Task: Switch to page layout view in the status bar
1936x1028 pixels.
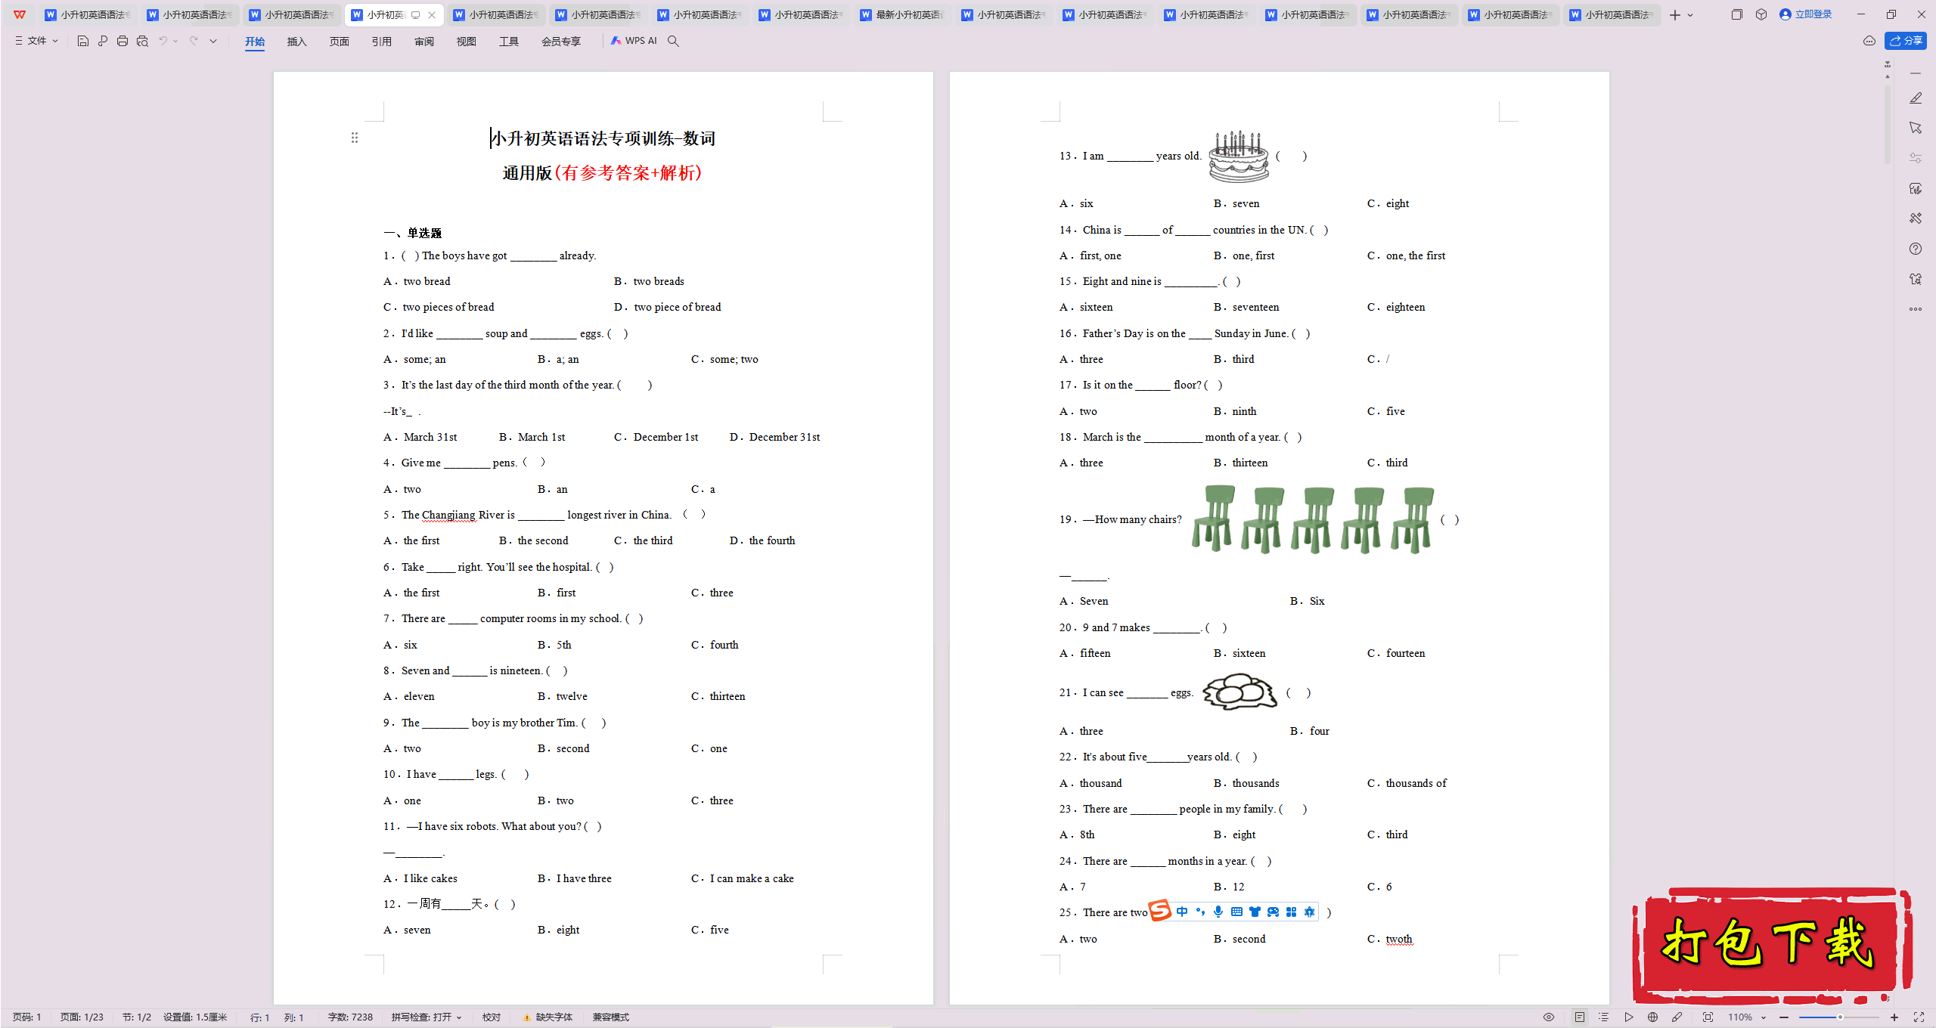Action: pos(1580,1017)
